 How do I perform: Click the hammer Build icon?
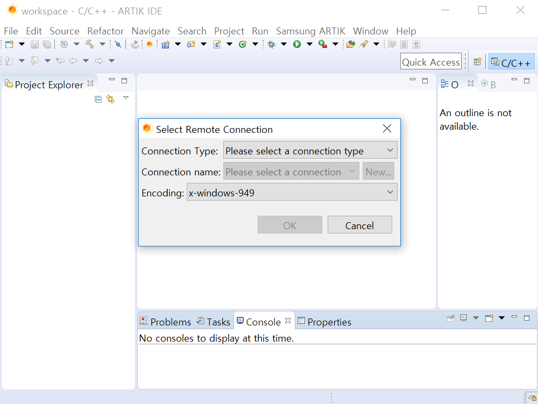tap(89, 44)
